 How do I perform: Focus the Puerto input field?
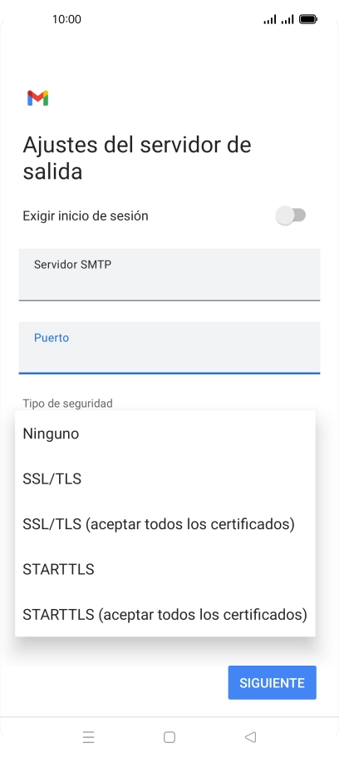tap(169, 348)
